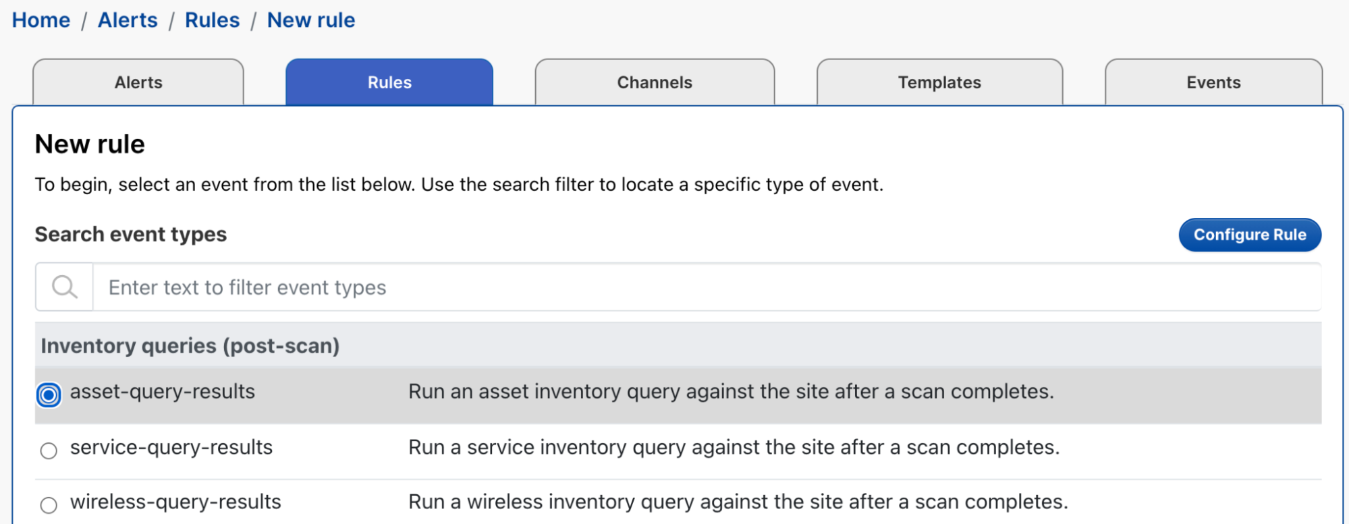Open the Events tab
The height and width of the screenshot is (524, 1349).
coord(1213,82)
